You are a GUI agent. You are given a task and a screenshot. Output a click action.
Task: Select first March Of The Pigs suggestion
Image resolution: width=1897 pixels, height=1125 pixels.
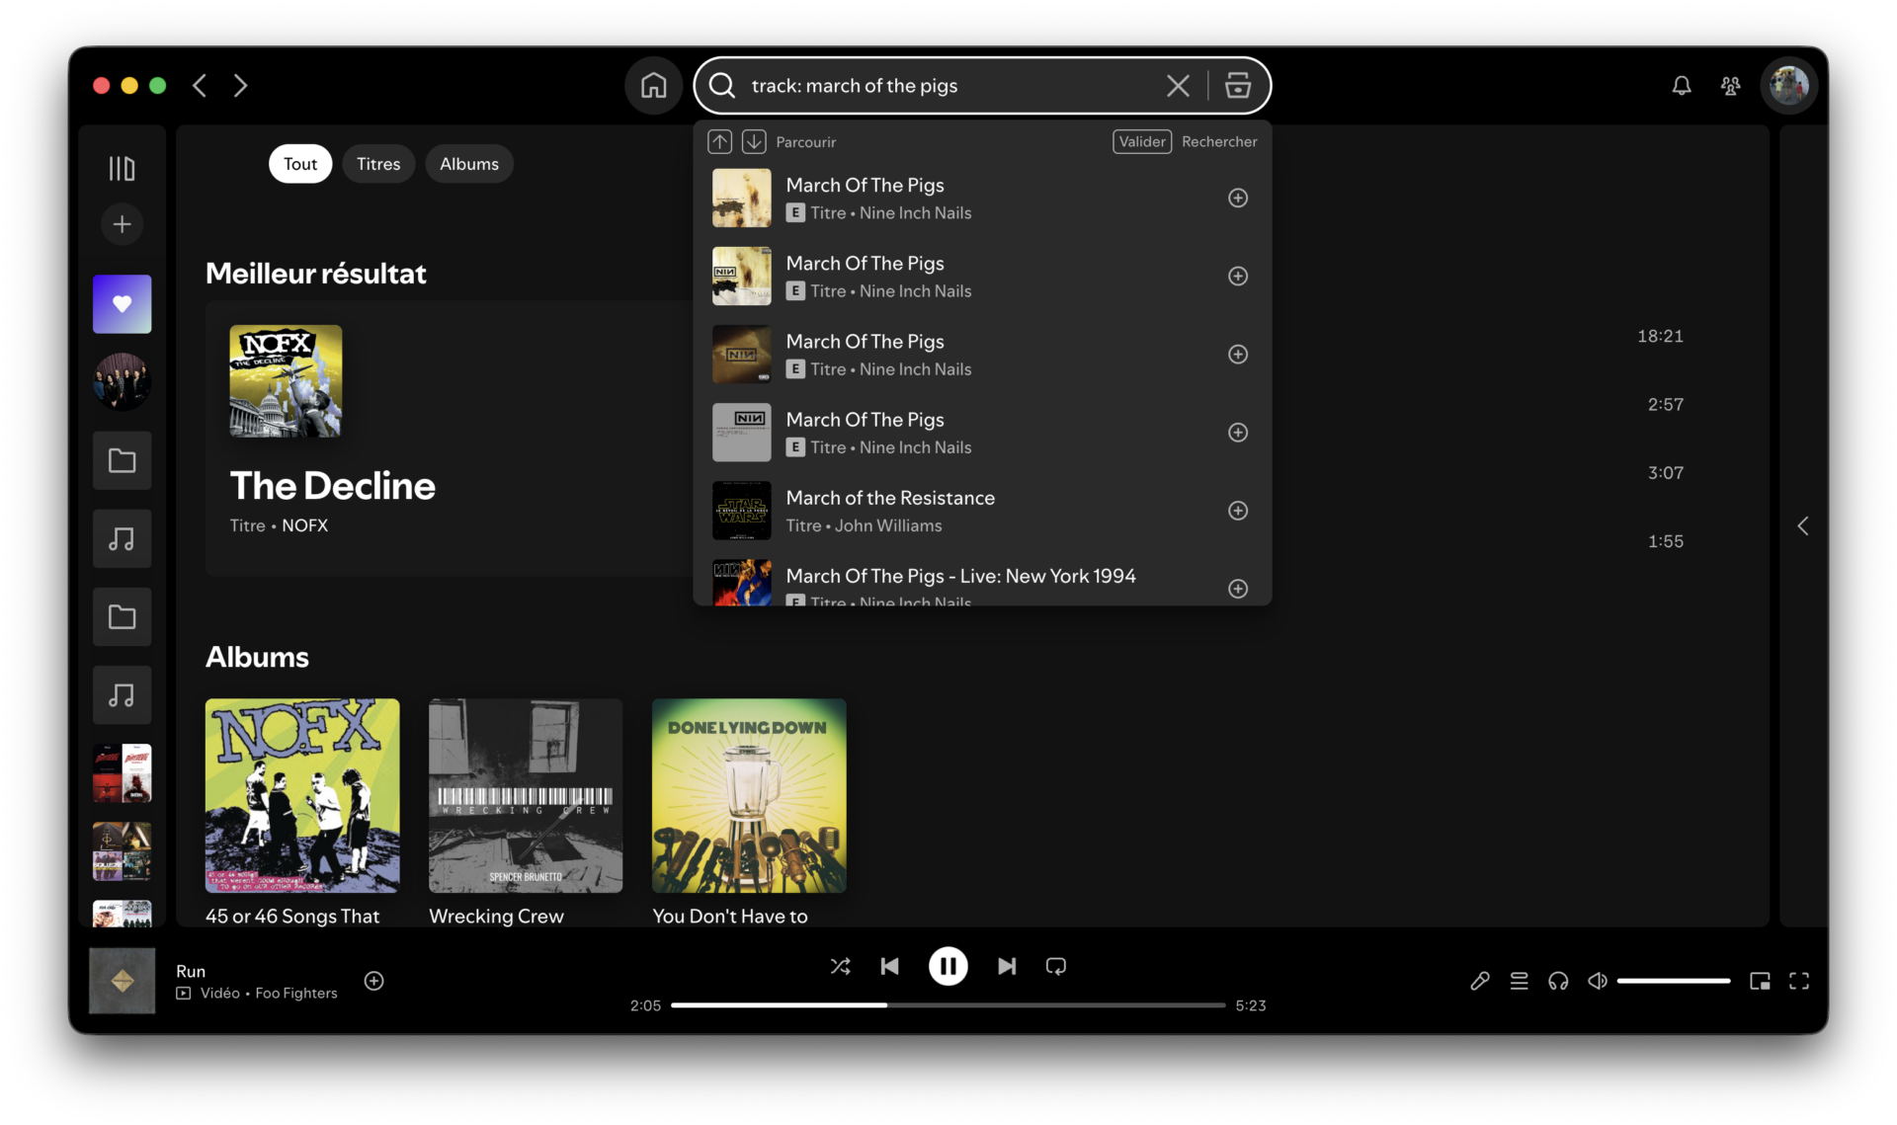point(981,199)
